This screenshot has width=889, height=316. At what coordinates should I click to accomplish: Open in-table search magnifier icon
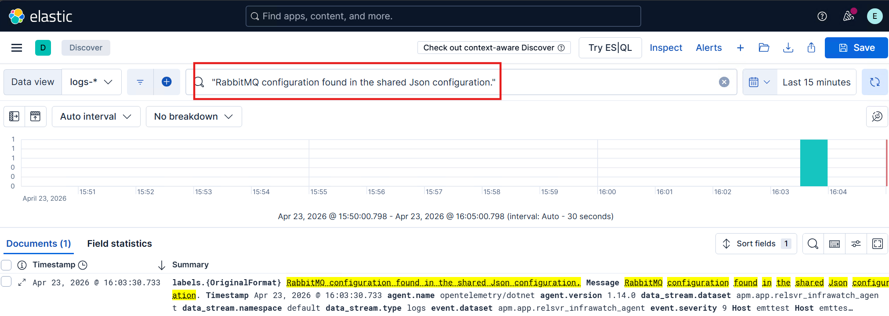(x=813, y=244)
